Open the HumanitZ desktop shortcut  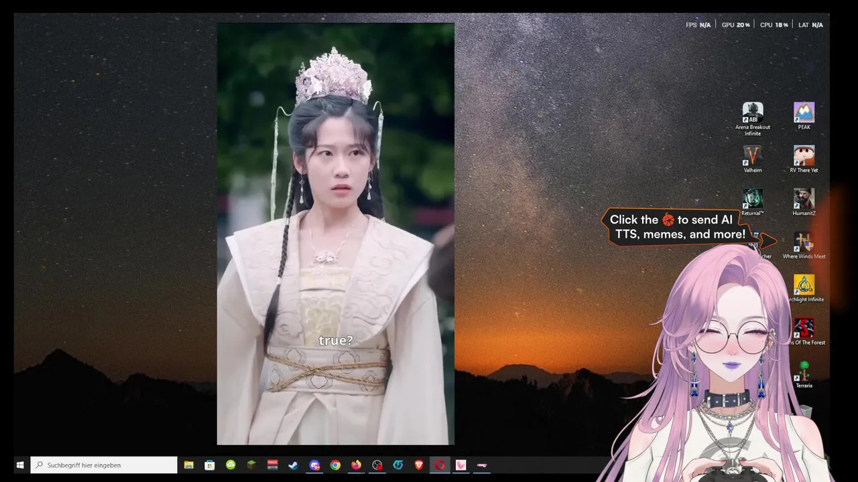click(x=804, y=202)
